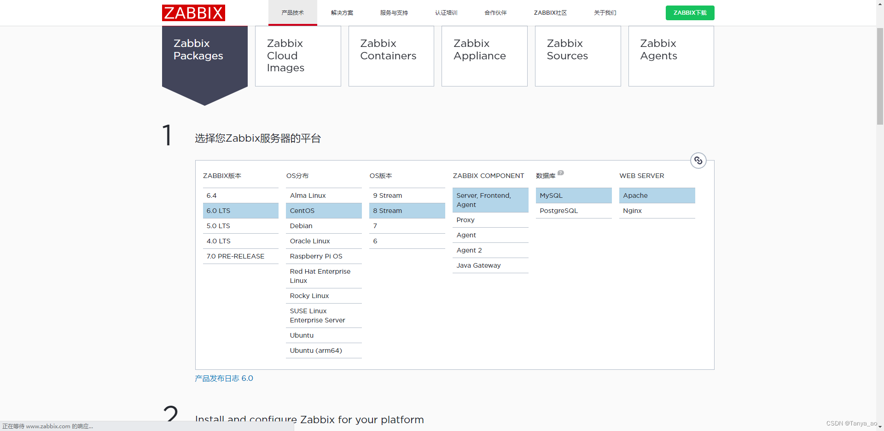Click the ZABBIX logo
The width and height of the screenshot is (884, 431).
(x=193, y=13)
